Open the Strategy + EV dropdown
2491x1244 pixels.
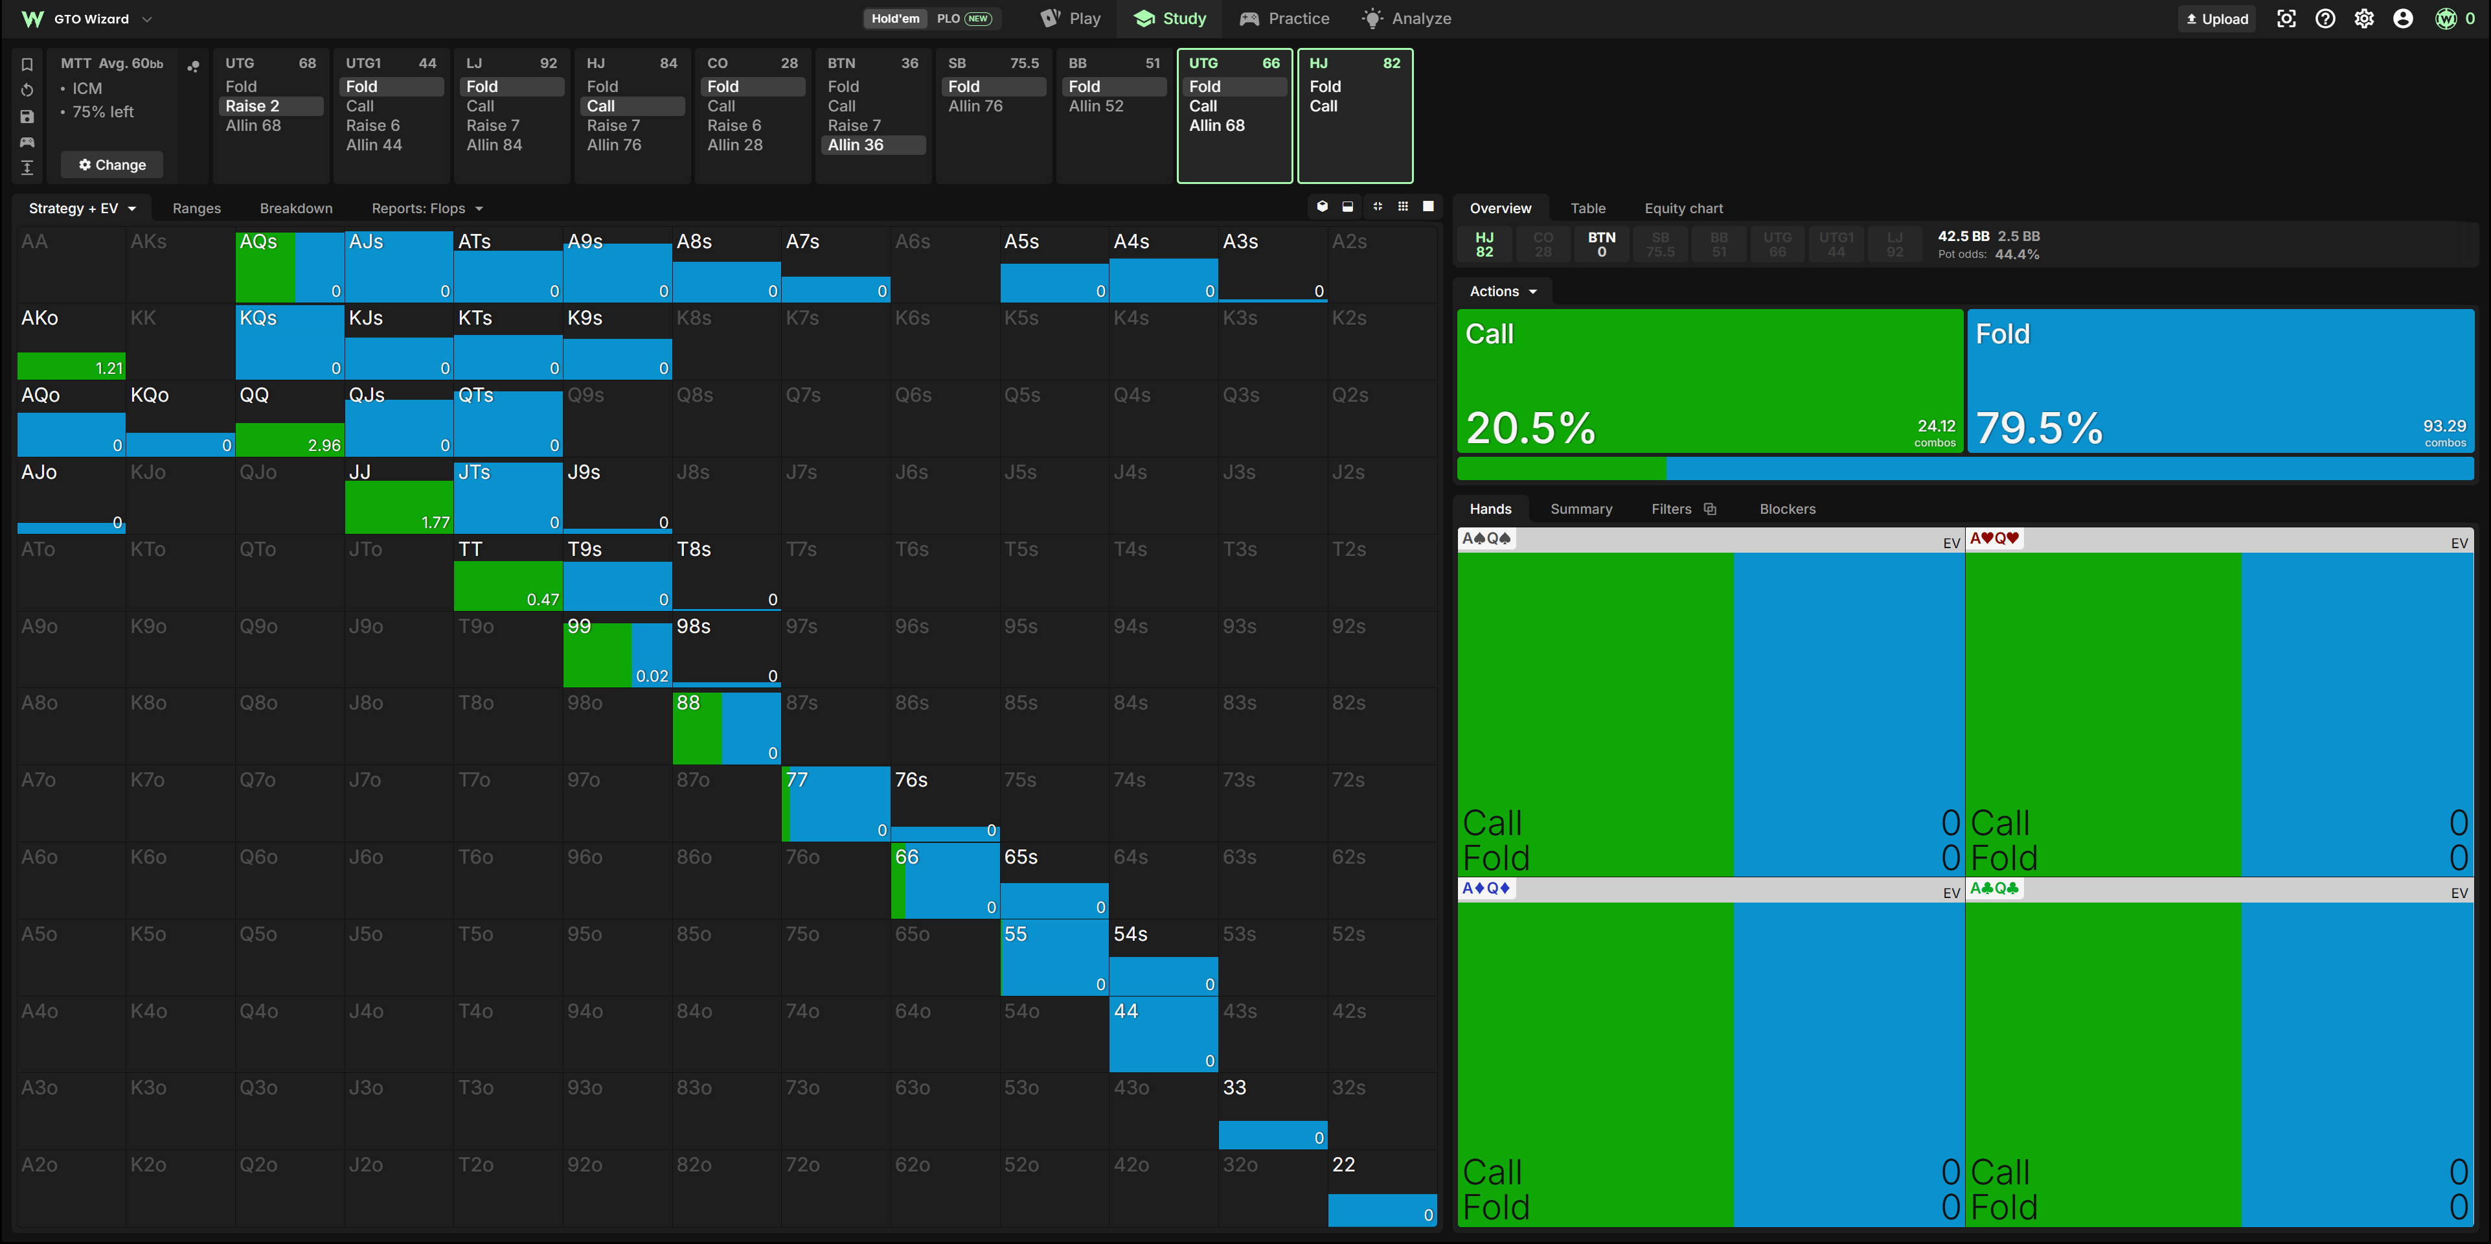click(x=82, y=208)
